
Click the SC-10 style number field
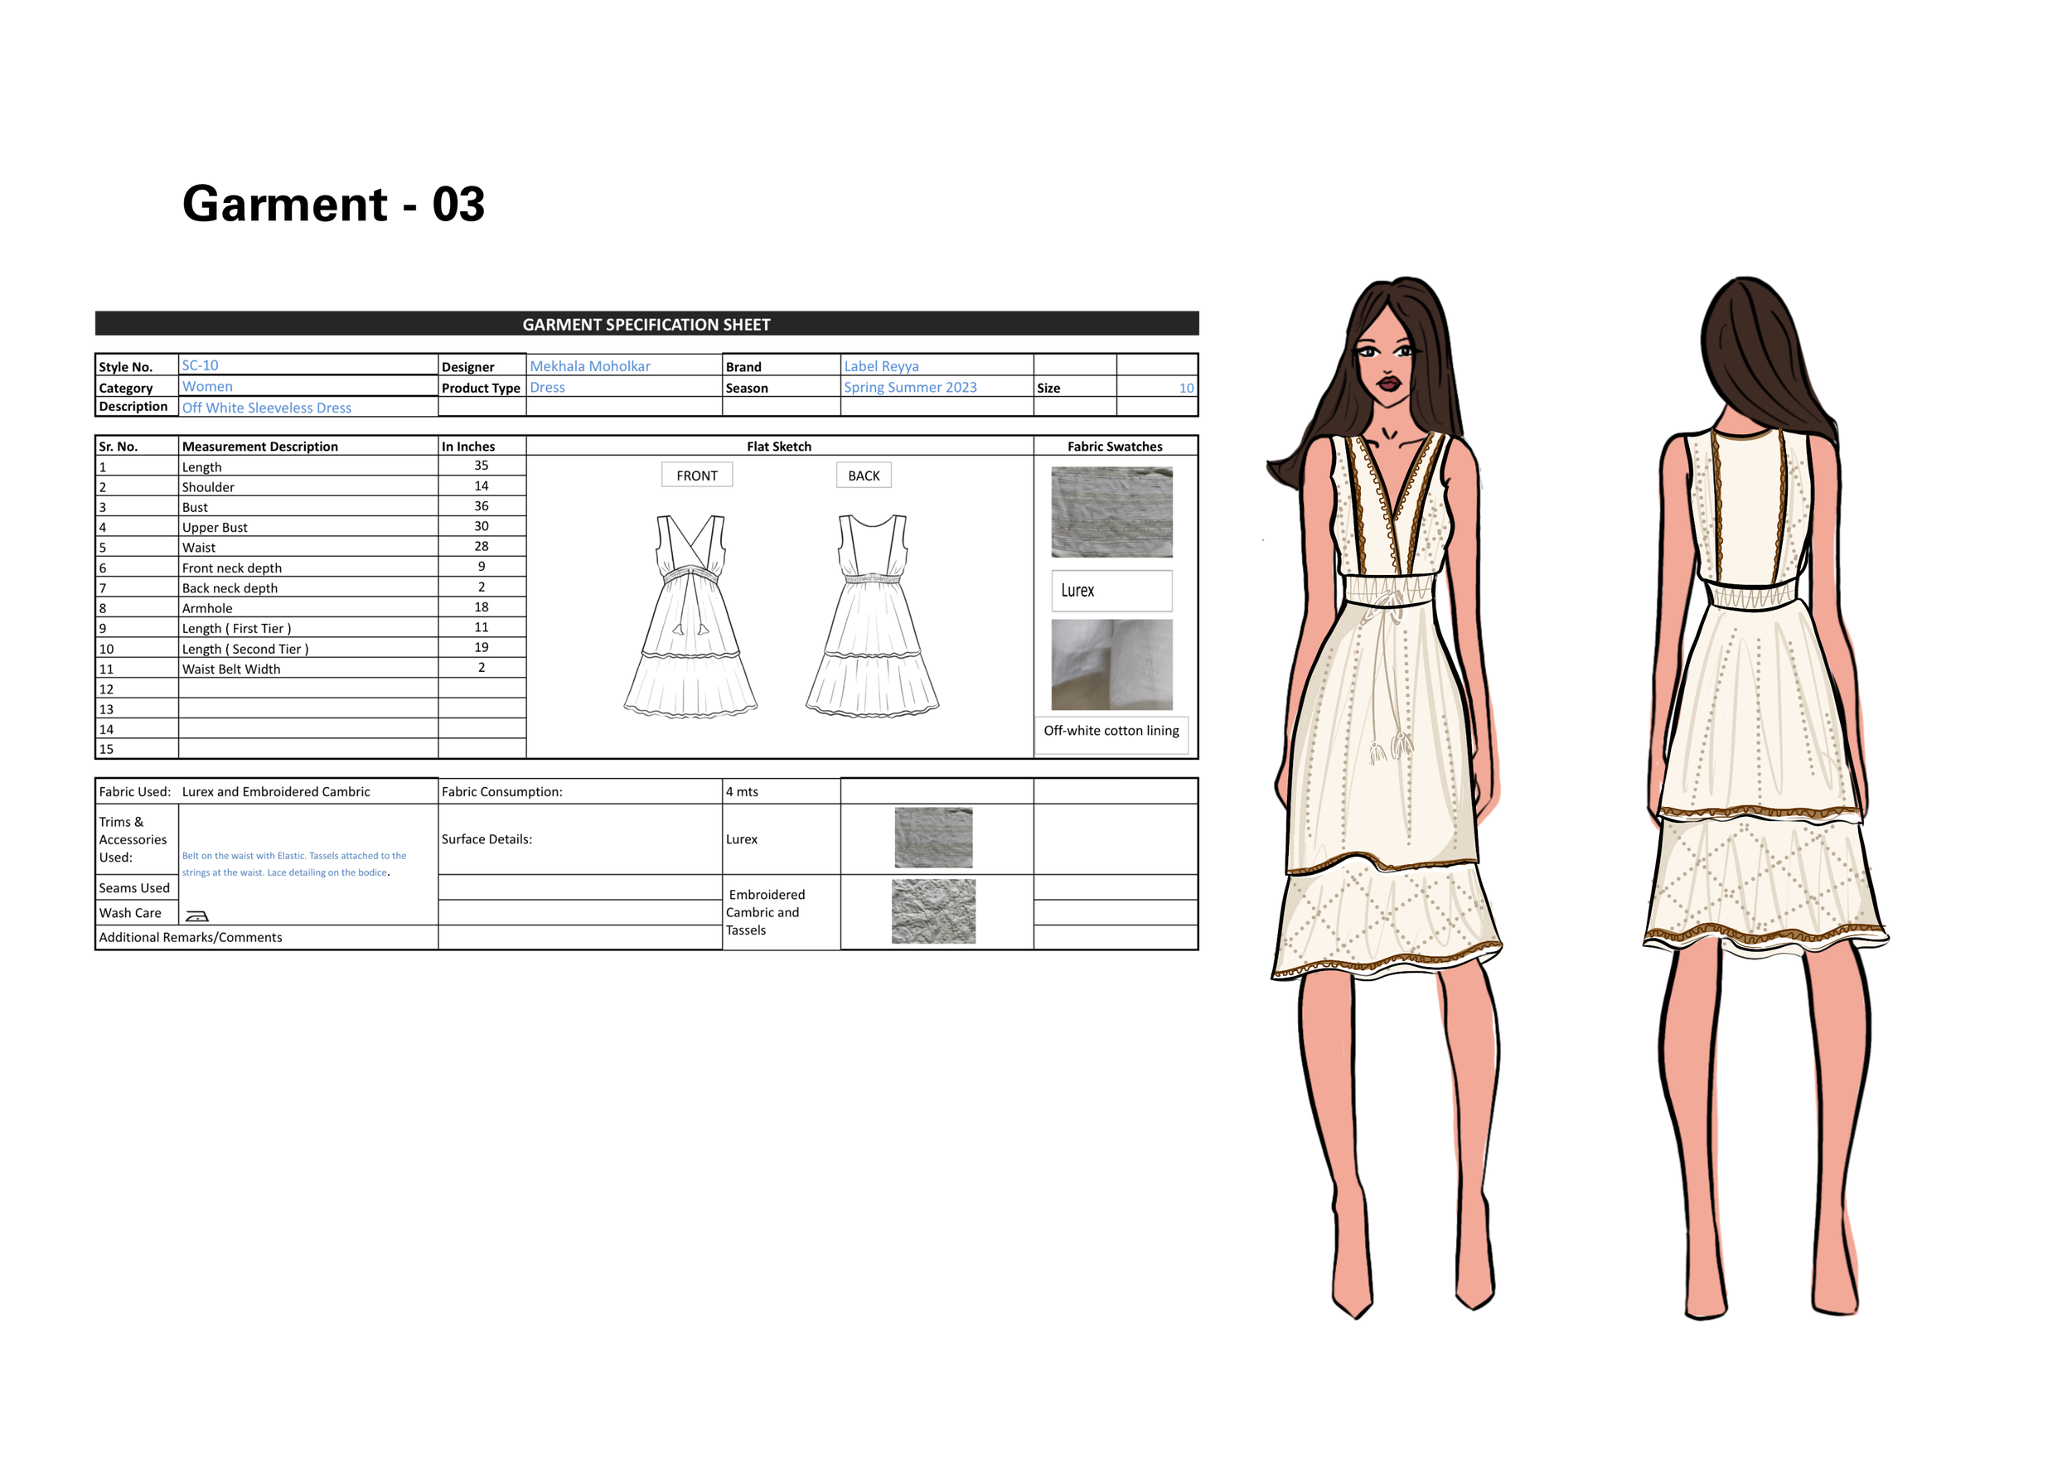point(201,365)
